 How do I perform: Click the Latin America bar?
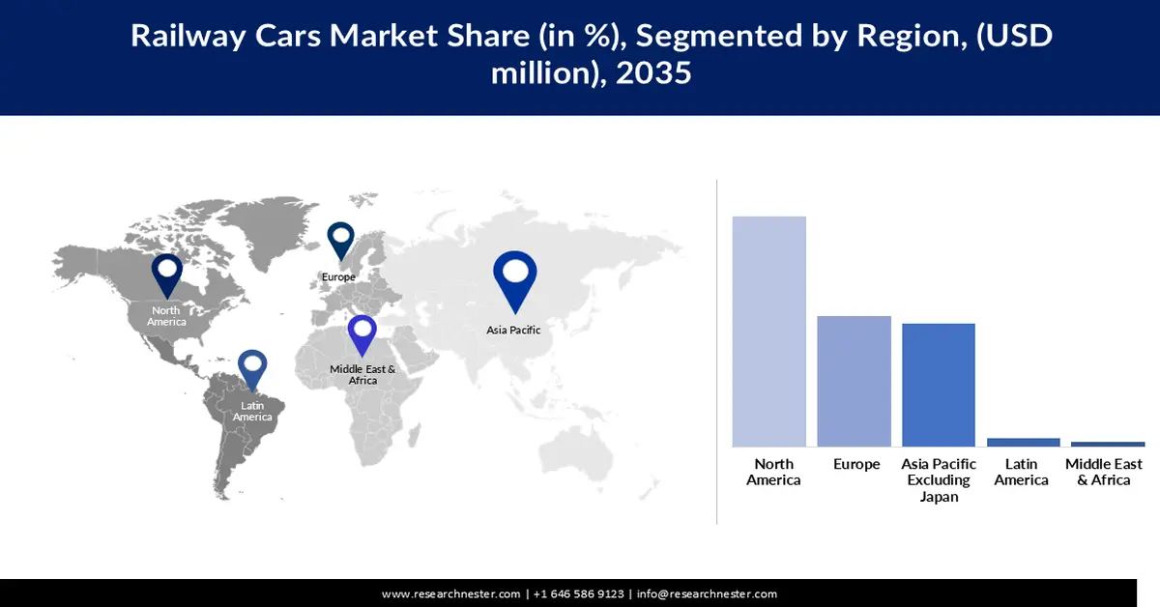pos(1021,441)
